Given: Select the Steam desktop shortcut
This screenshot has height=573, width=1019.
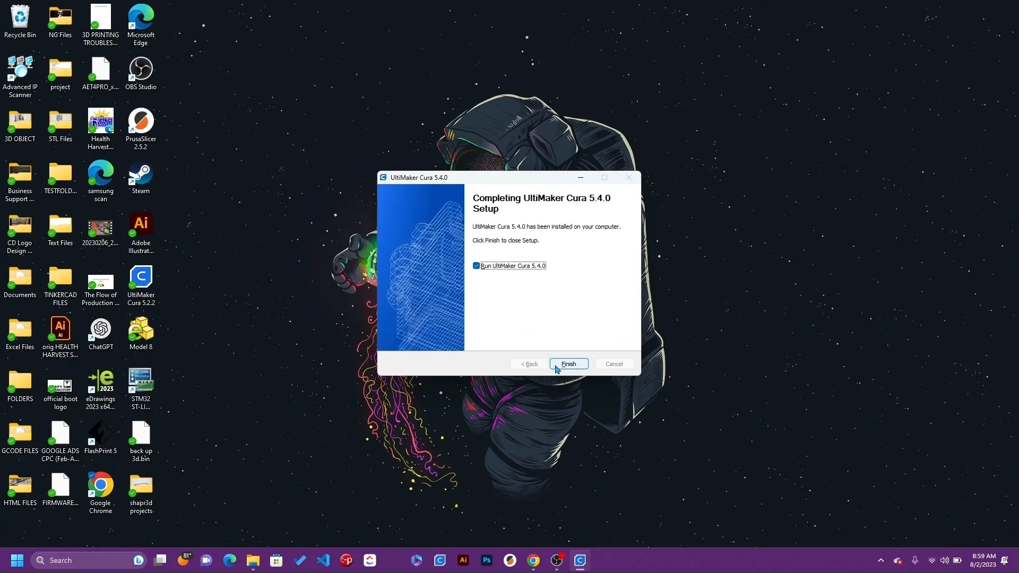Looking at the screenshot, I should [x=141, y=178].
